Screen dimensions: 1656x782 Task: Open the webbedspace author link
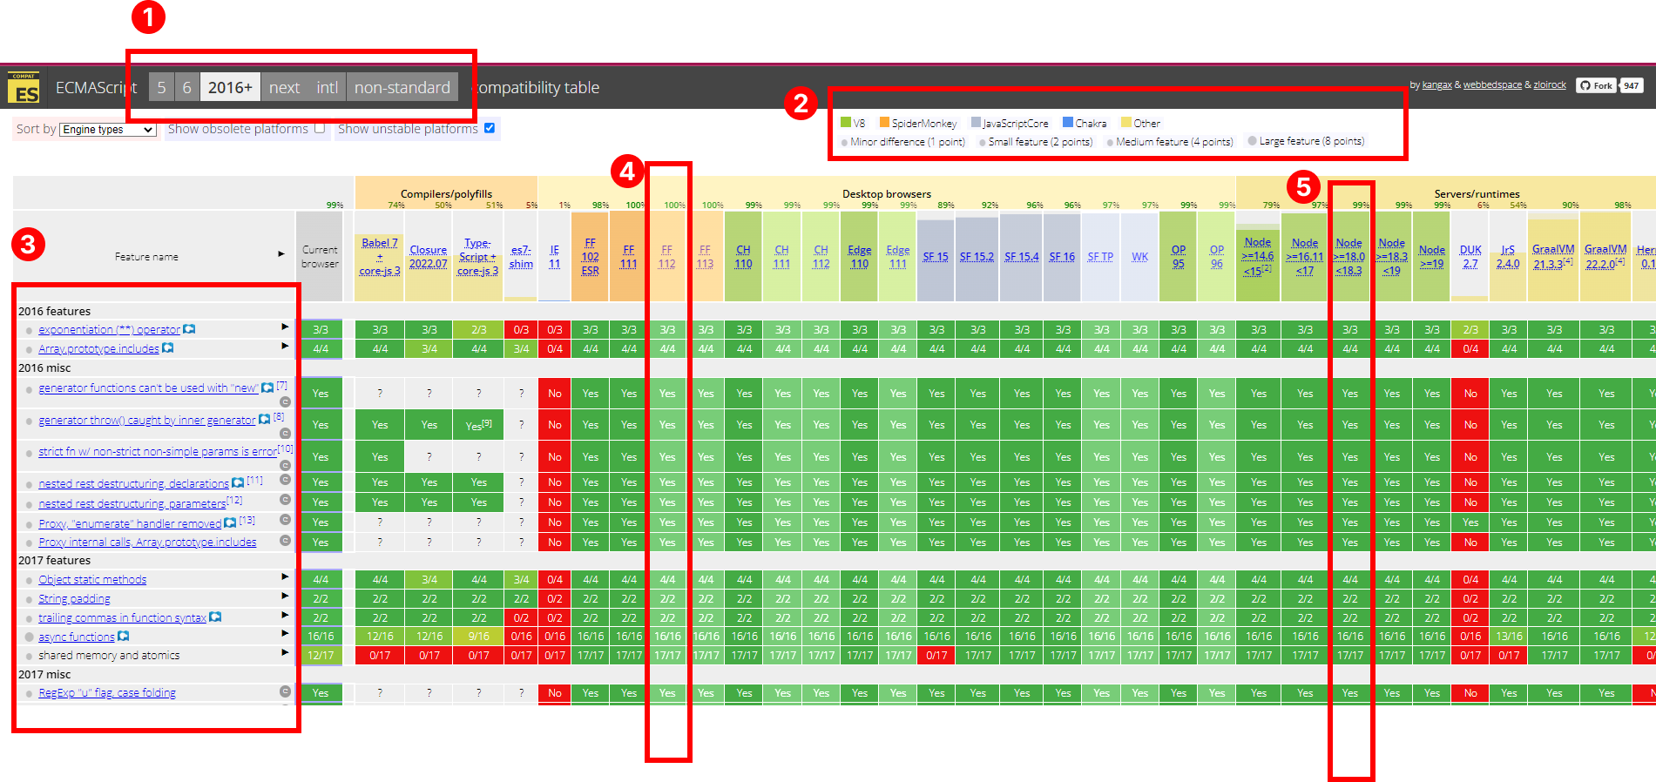point(1492,84)
